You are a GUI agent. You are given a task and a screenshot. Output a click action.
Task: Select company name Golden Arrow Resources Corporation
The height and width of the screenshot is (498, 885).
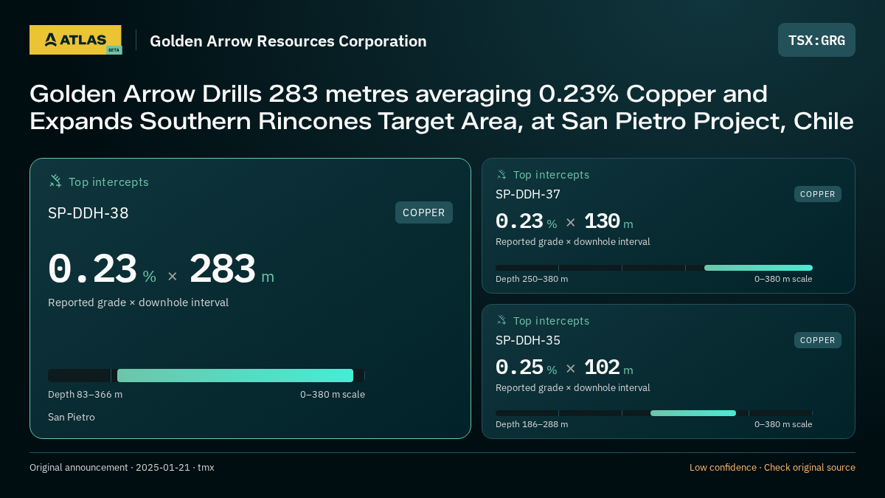tap(288, 41)
